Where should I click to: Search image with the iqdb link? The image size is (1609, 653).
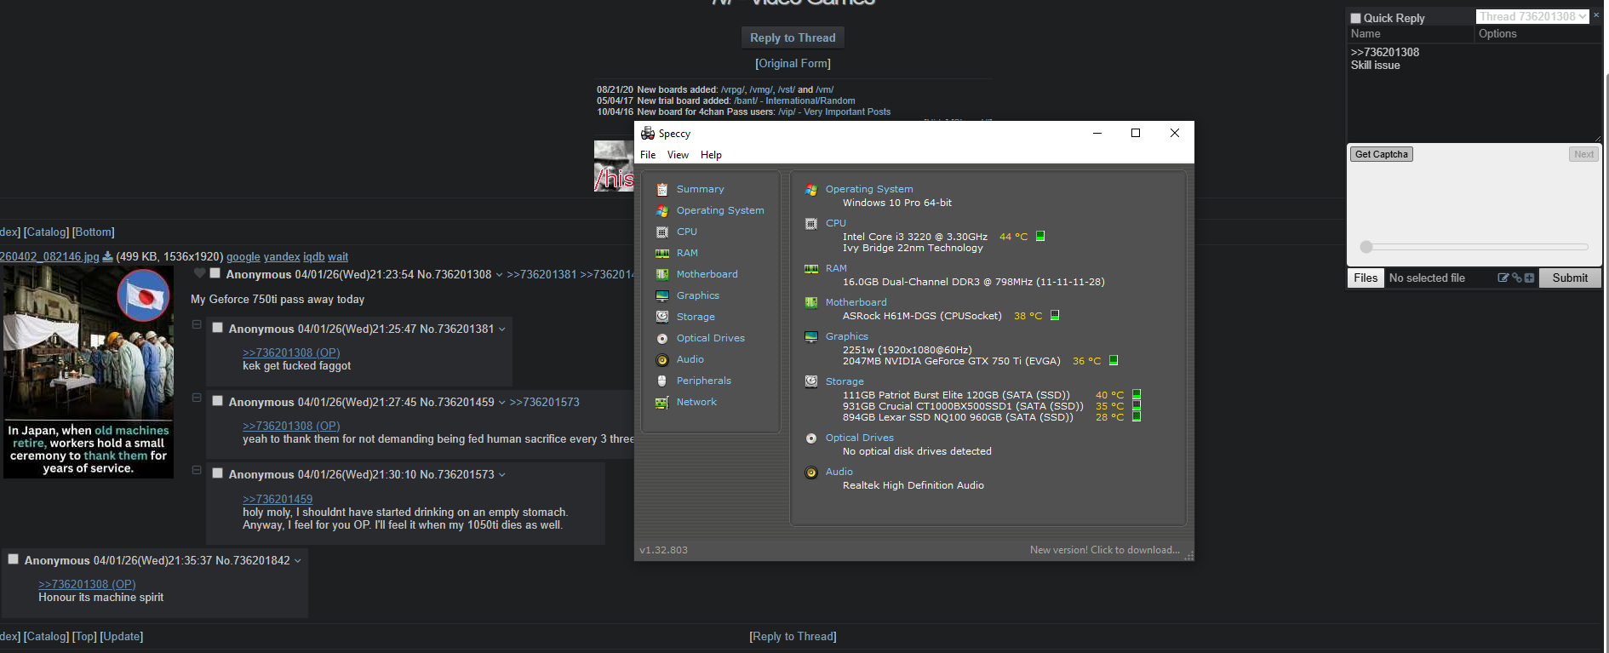314,256
